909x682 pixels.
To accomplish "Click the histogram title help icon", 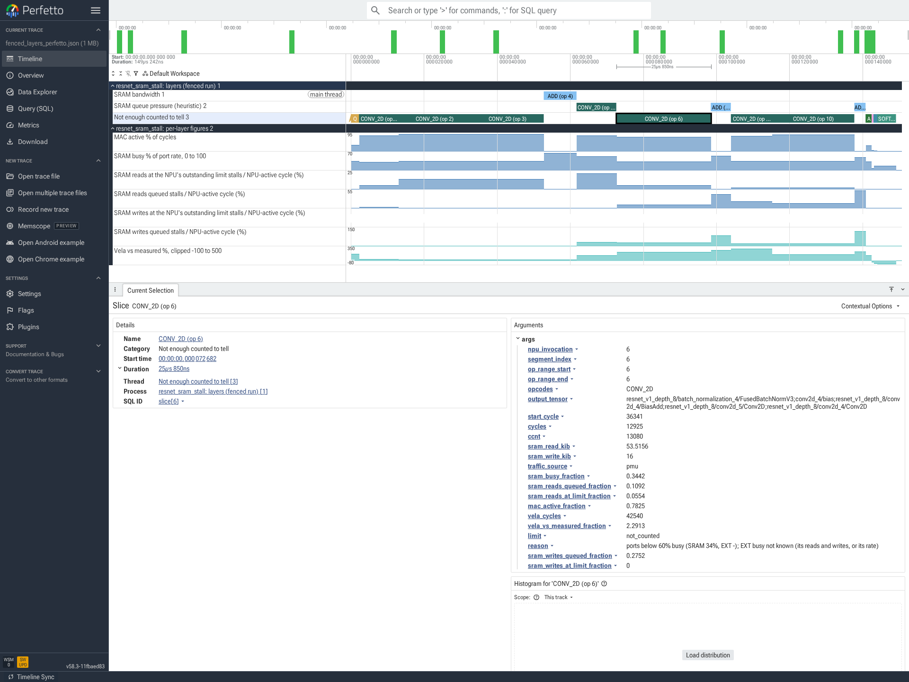I will (604, 583).
